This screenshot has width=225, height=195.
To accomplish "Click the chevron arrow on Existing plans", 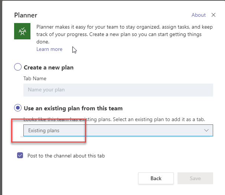I will click(207, 130).
